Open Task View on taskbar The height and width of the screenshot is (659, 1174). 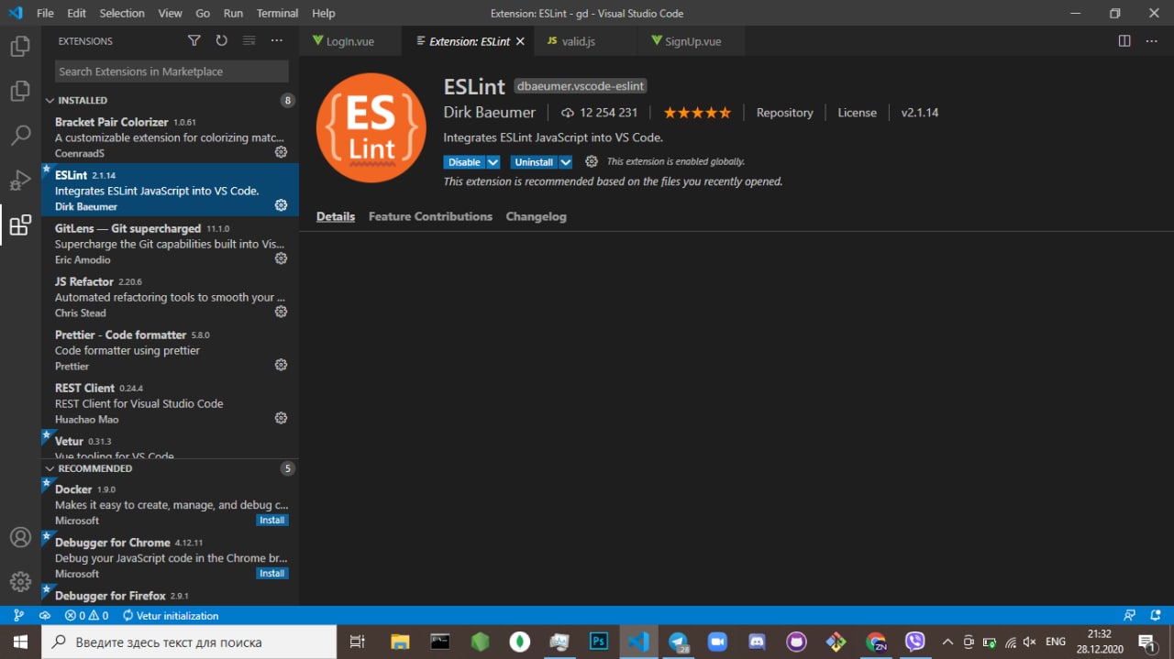point(358,642)
